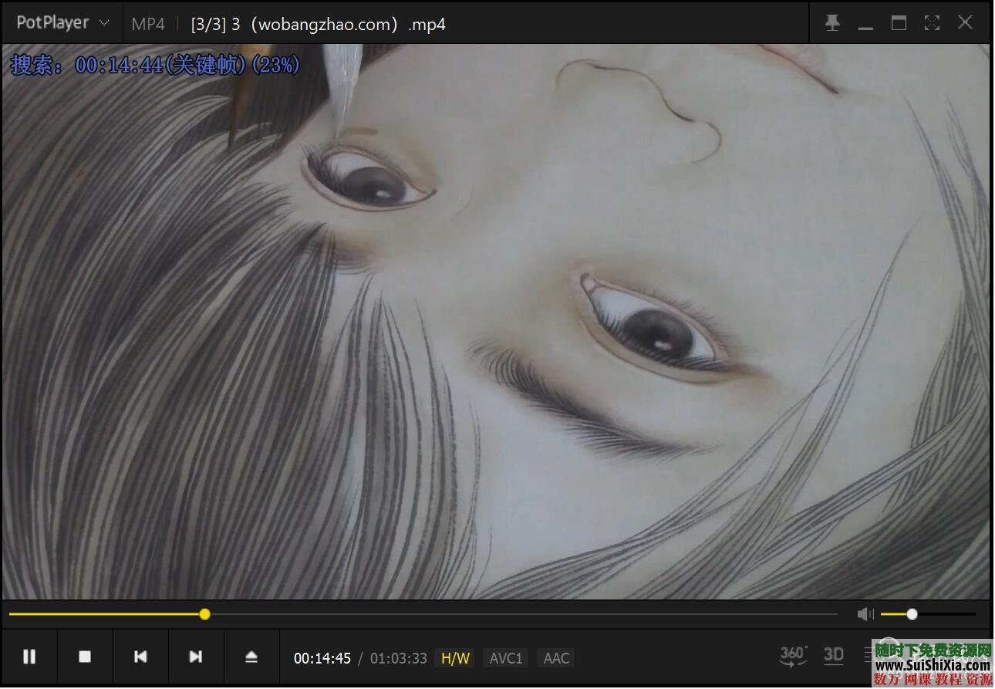Screen dimensions: 995x689
Task: Seek to the middle of the timeline
Action: pyautogui.click(x=423, y=614)
